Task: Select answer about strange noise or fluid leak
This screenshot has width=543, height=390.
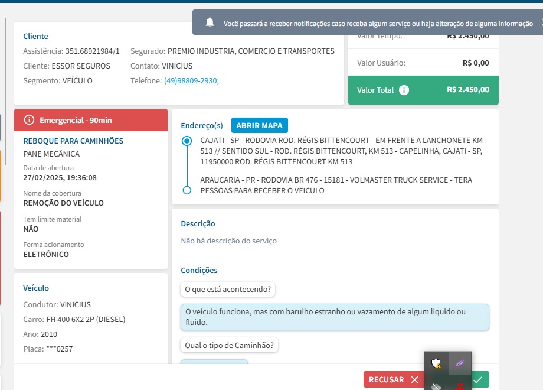Action: (x=335, y=317)
